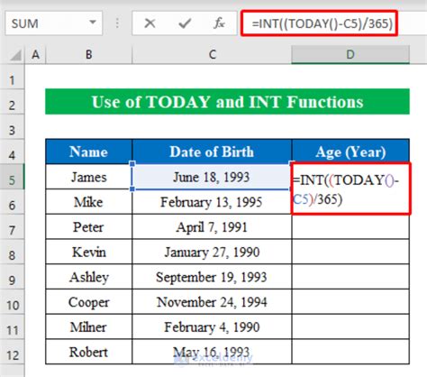
Task: Select row 1 header
Action: pos(12,77)
